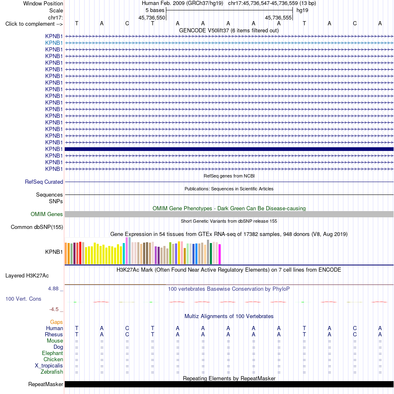
Task: Click the black RepeatMasker bar
Action: click(229, 384)
